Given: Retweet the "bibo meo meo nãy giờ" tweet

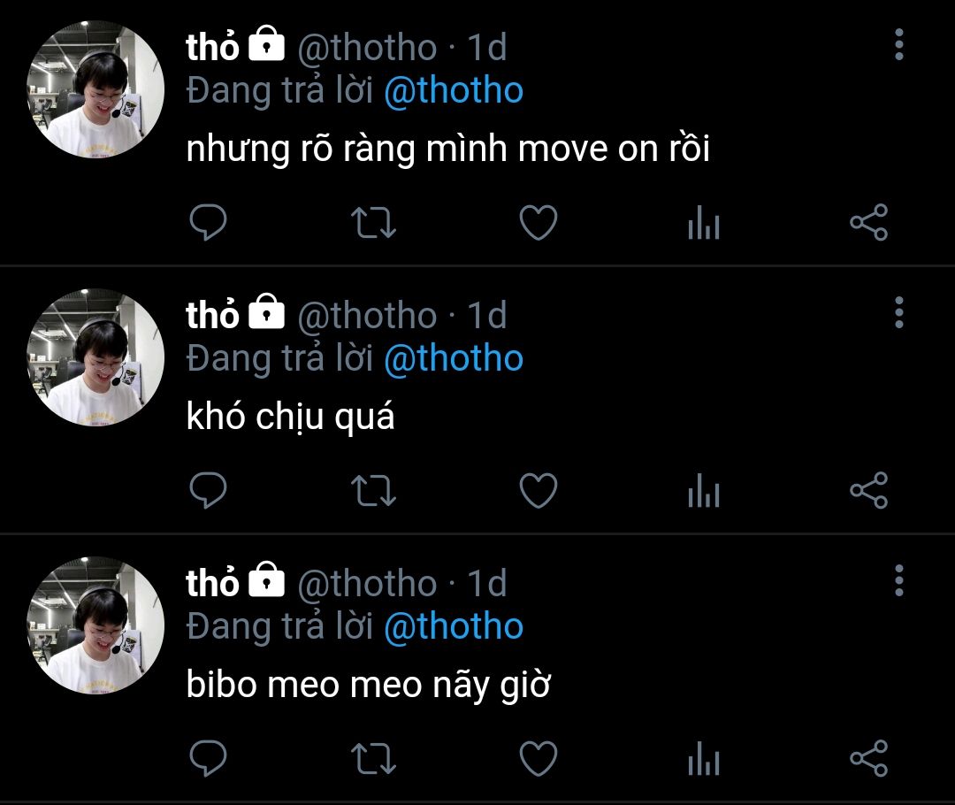Looking at the screenshot, I should pos(373,759).
